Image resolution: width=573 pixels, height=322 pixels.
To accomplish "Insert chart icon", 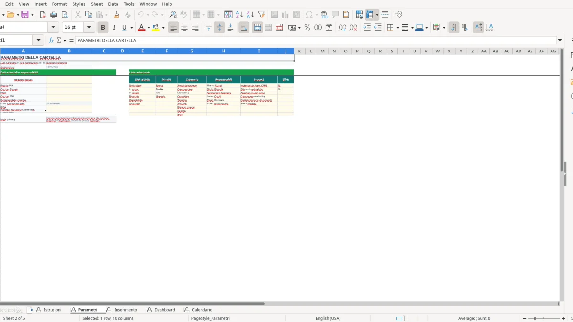I will tap(286, 15).
